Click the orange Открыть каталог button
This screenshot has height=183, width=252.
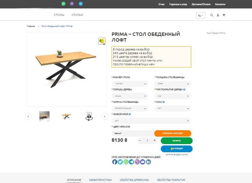(173, 133)
